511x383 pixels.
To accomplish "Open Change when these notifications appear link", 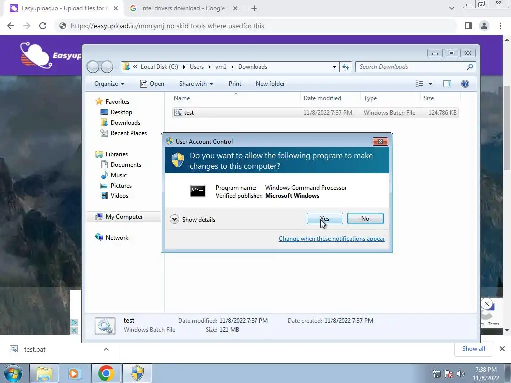I will point(332,239).
